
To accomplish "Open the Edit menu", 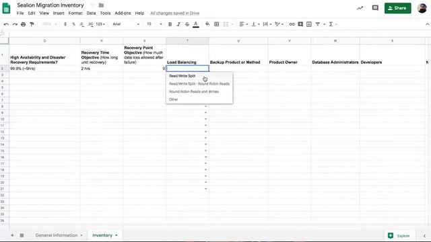I will point(32,13).
